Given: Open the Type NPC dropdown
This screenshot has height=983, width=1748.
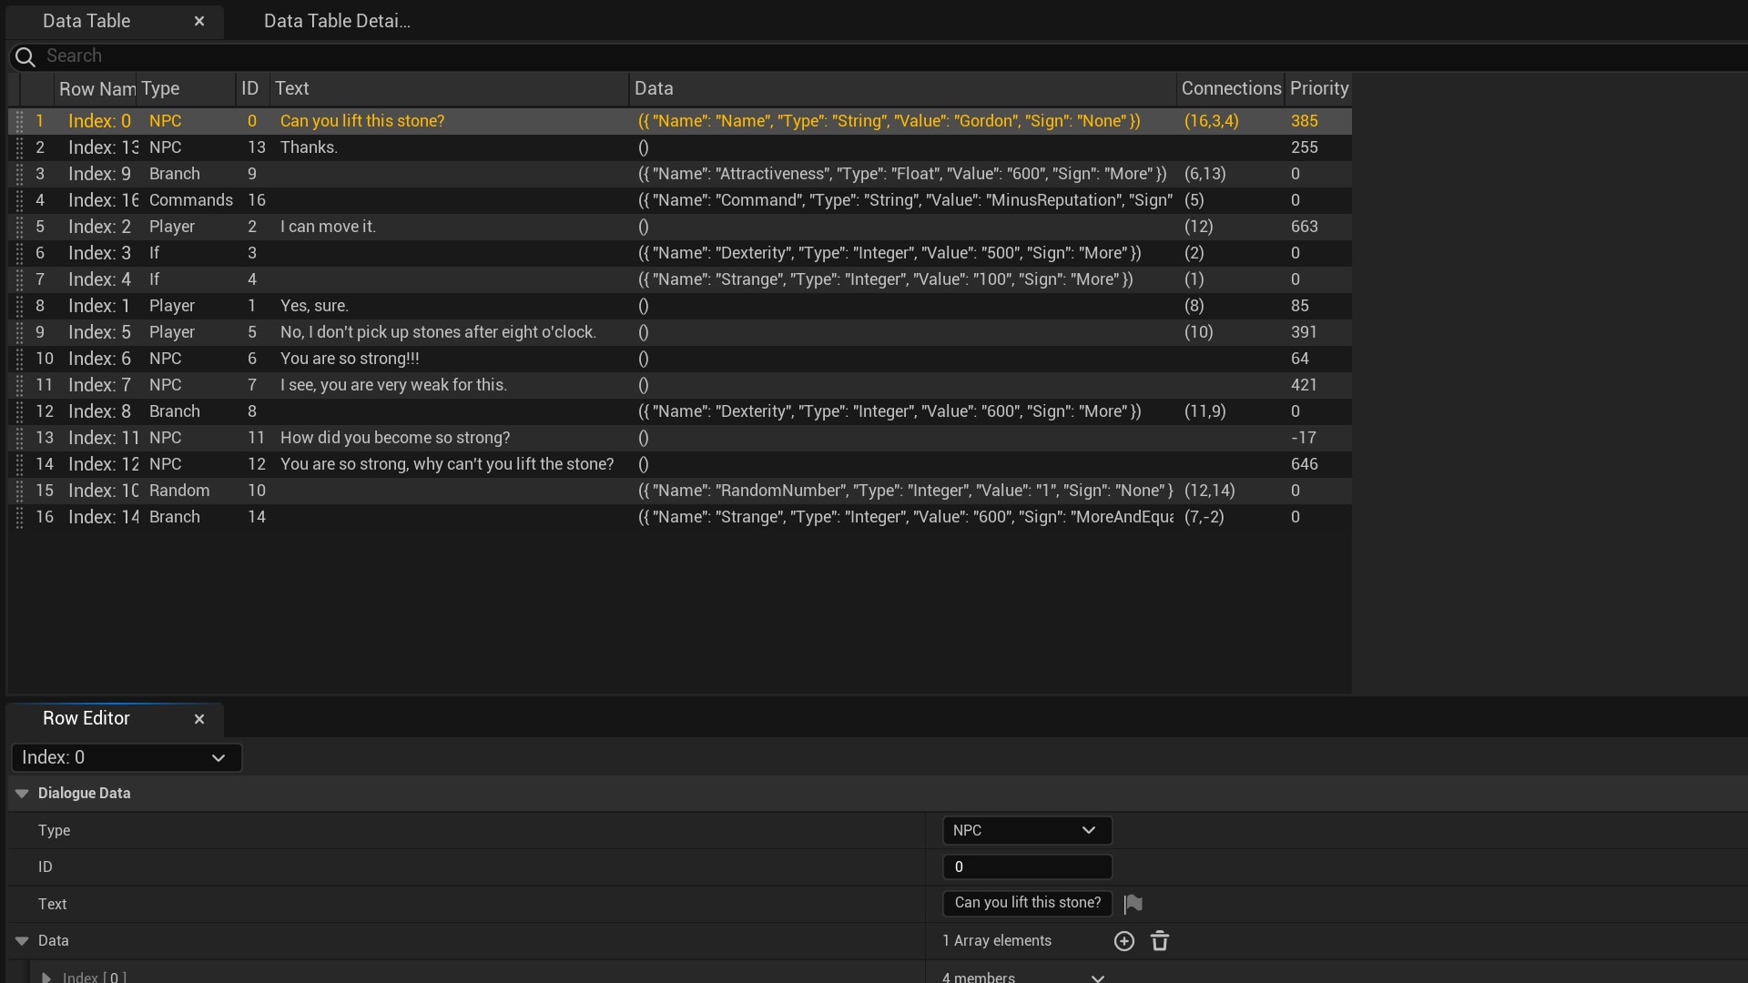Looking at the screenshot, I should [x=1026, y=830].
